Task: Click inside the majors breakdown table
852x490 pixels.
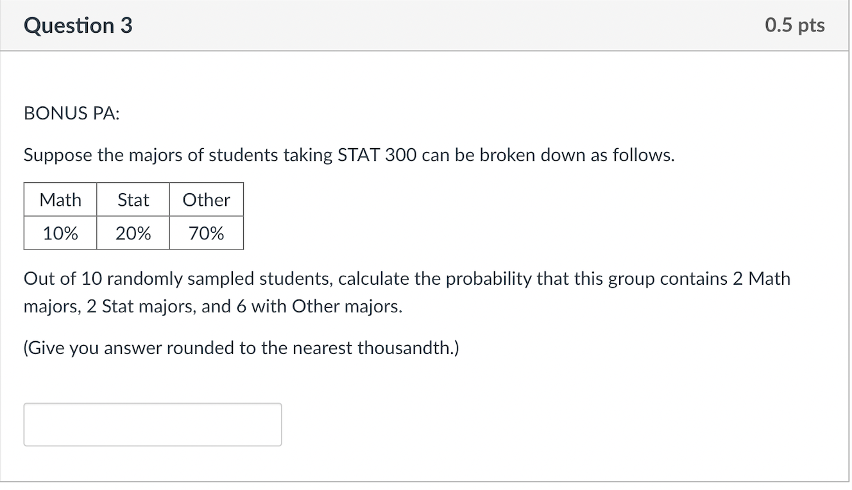Action: pyautogui.click(x=133, y=216)
